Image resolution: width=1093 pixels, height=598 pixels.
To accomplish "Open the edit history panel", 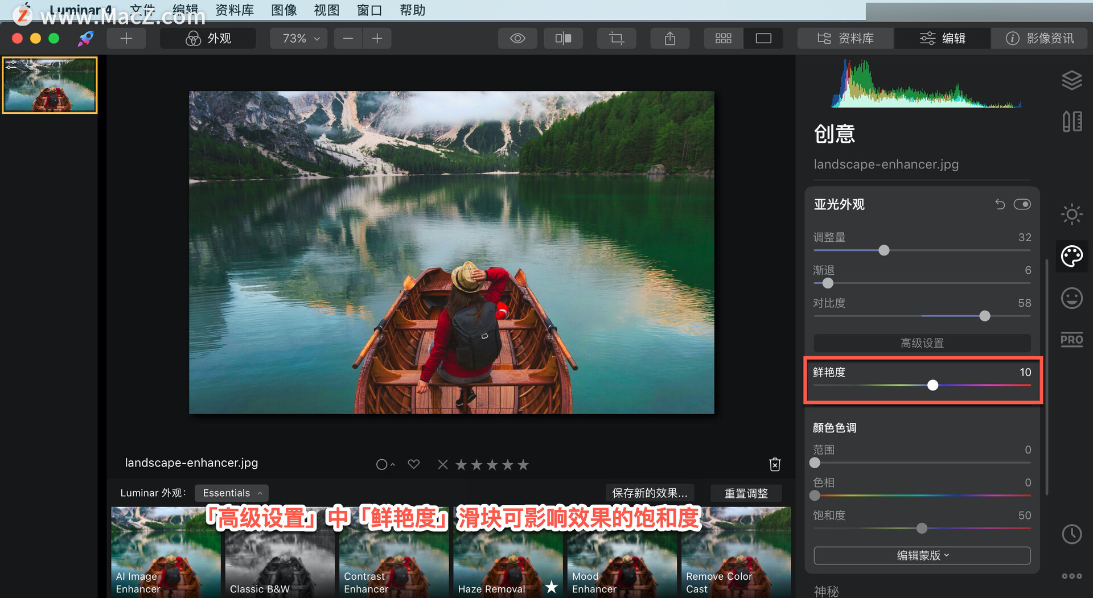I will pyautogui.click(x=1072, y=534).
